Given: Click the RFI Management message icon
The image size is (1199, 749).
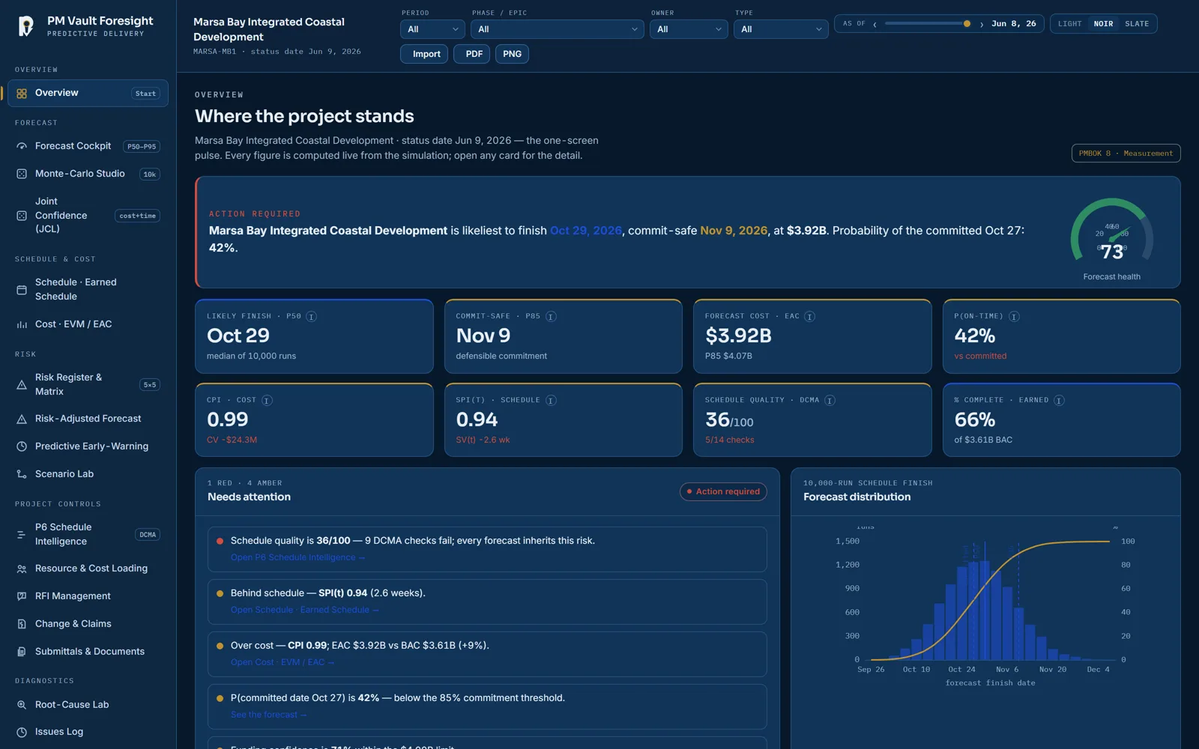Looking at the screenshot, I should [x=22, y=596].
